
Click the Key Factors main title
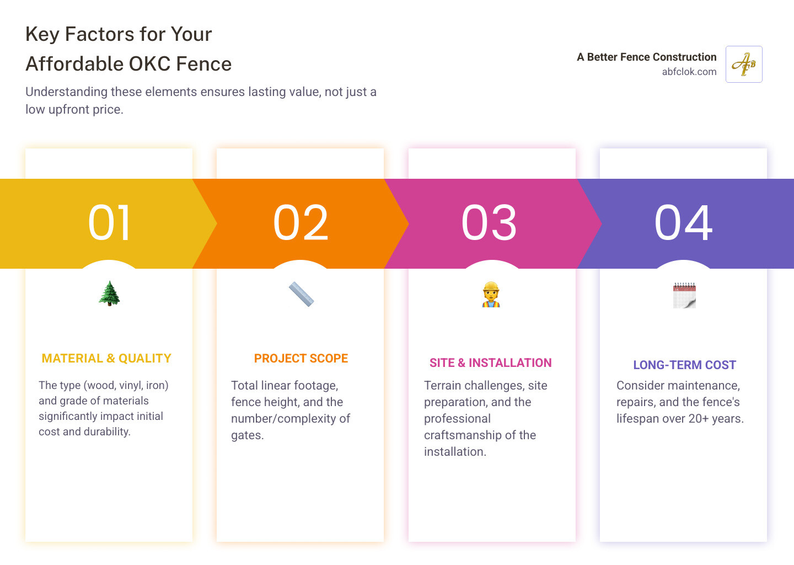tap(128, 49)
